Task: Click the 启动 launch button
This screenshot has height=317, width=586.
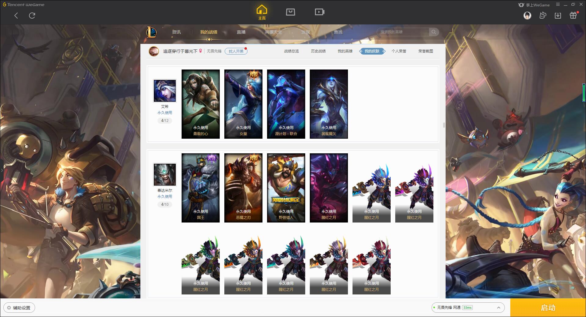Action: (548, 308)
